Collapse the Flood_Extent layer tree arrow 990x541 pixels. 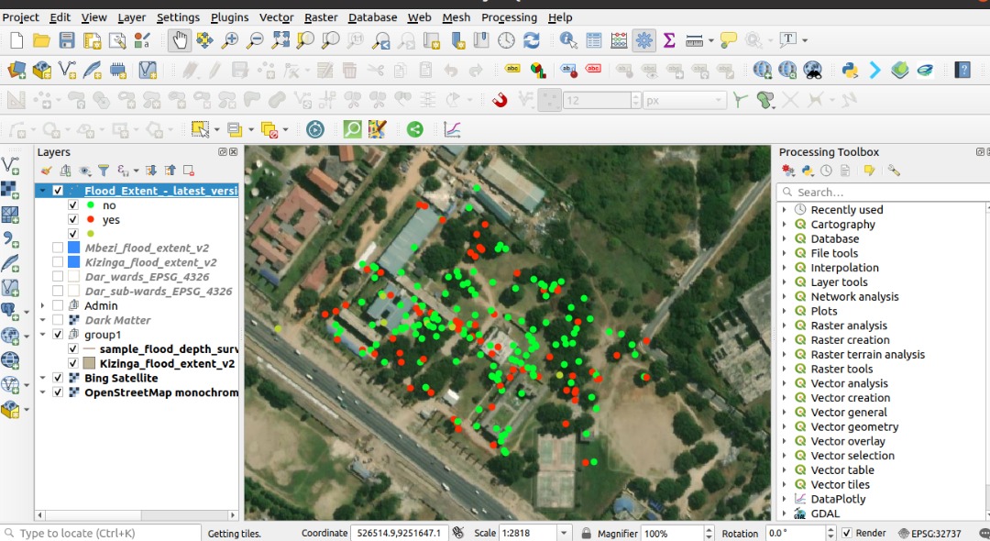pos(42,190)
